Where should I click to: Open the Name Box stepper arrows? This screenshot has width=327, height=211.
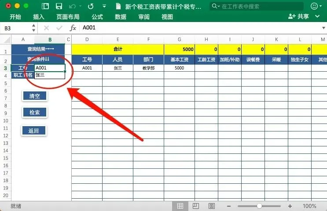33,28
